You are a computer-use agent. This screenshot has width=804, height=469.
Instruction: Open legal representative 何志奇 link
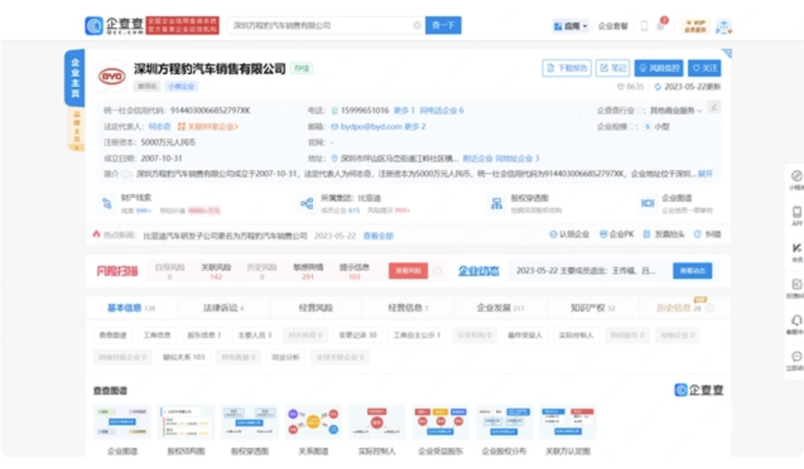click(x=159, y=126)
